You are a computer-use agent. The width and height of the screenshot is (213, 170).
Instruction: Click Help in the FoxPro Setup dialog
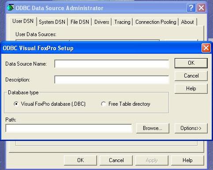pyautogui.click(x=191, y=89)
